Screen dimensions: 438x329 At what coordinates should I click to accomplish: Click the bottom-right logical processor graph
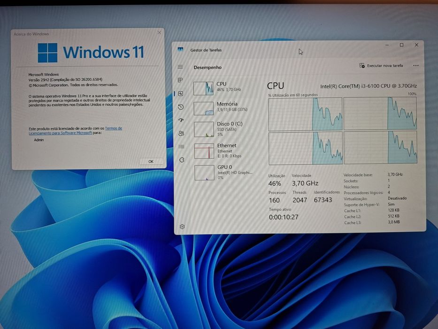(x=380, y=148)
